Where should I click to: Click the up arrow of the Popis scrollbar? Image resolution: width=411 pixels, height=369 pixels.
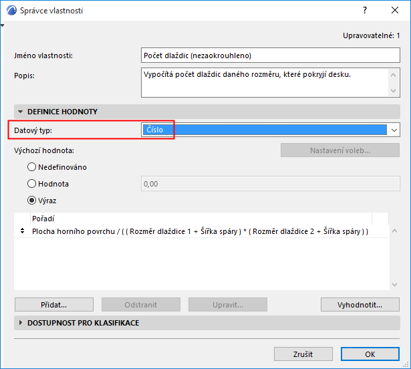pyautogui.click(x=393, y=76)
